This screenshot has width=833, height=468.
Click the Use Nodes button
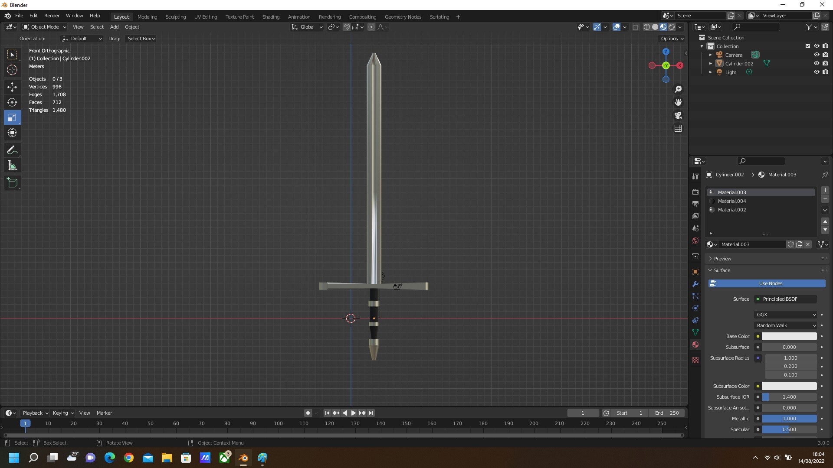(x=767, y=283)
